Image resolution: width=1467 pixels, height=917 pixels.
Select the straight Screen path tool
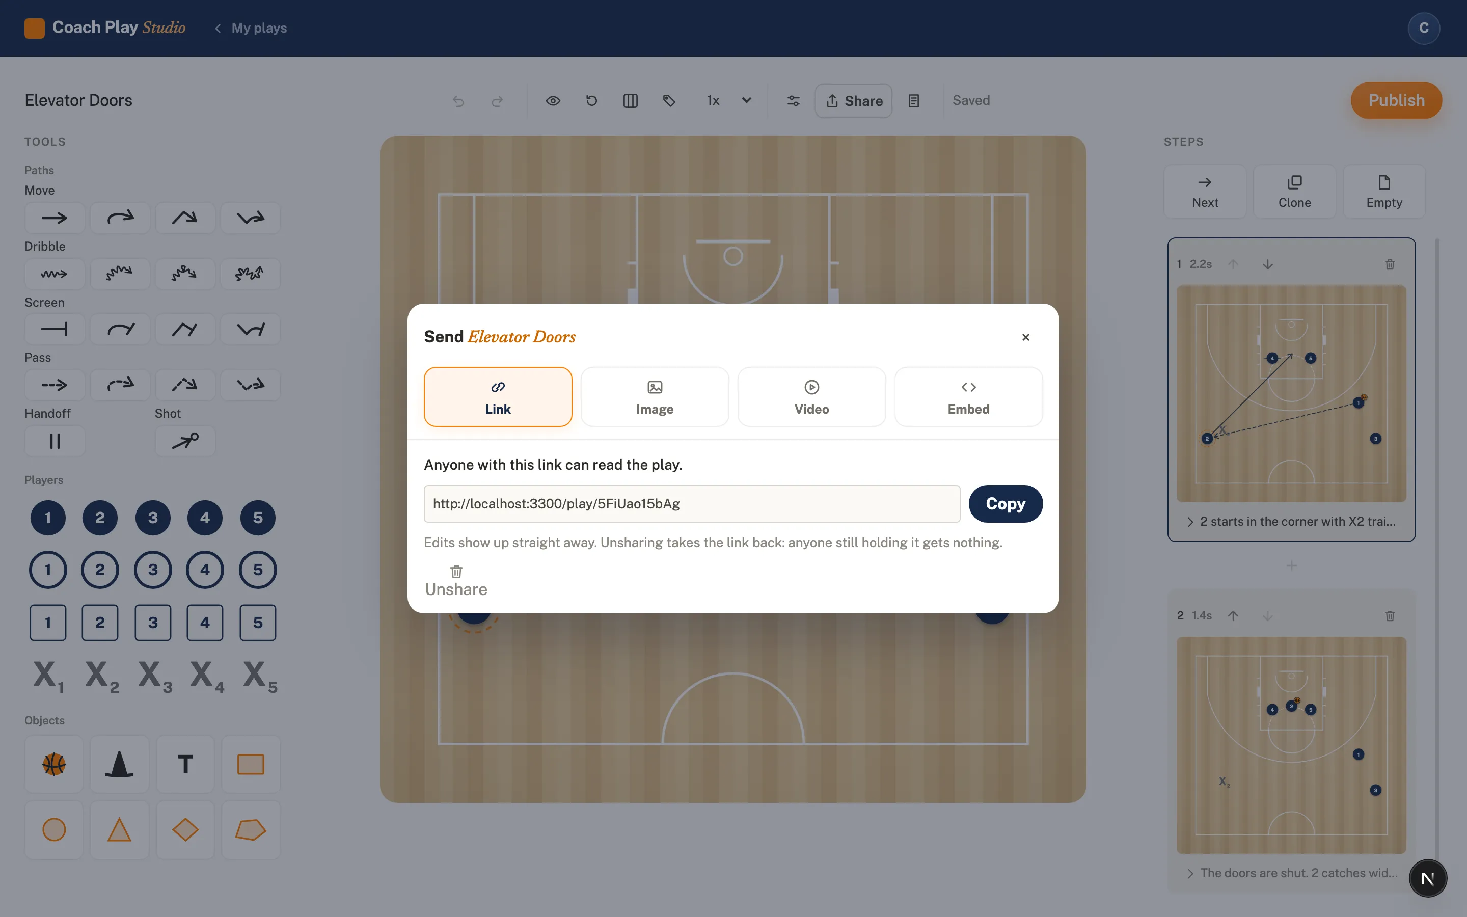pyautogui.click(x=55, y=329)
